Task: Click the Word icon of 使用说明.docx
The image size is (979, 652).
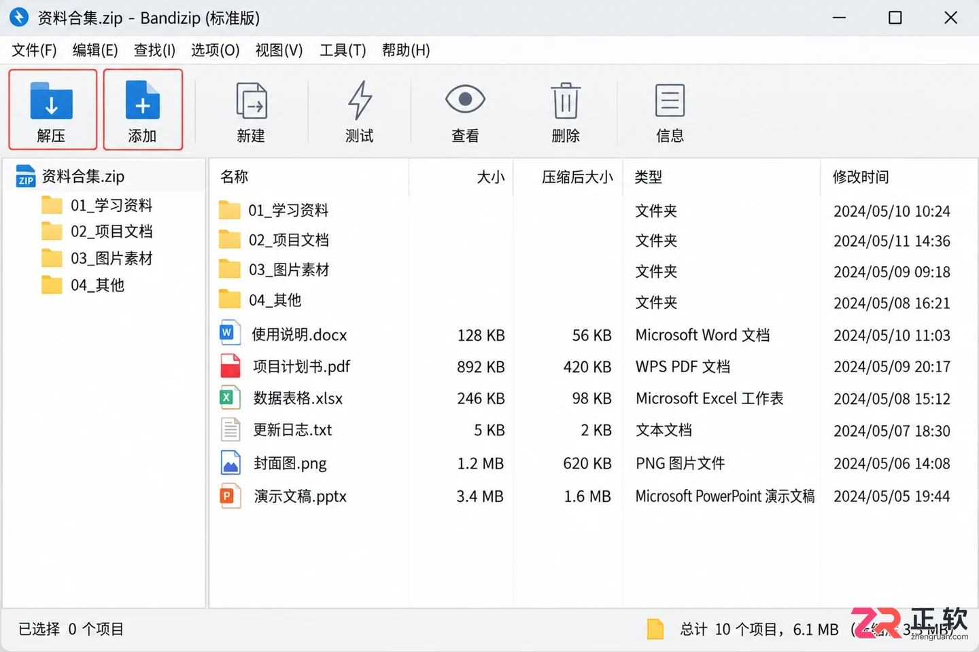Action: coord(230,333)
